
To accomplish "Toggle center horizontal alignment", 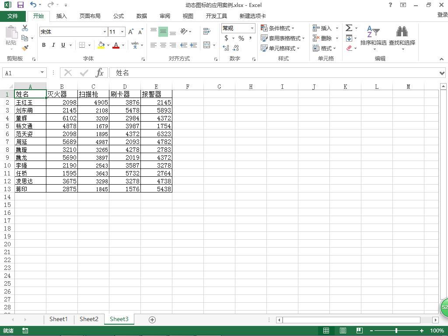I will pyautogui.click(x=163, y=45).
